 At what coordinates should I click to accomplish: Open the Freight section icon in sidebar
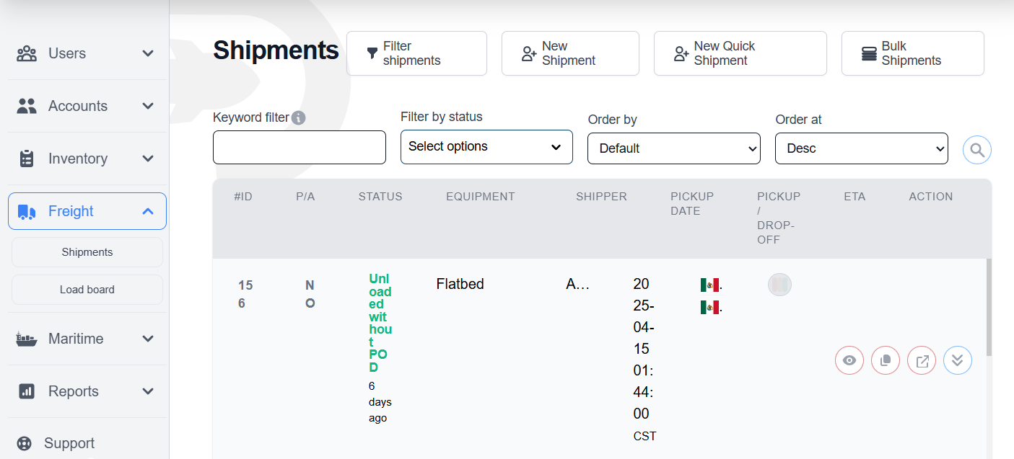pos(27,211)
